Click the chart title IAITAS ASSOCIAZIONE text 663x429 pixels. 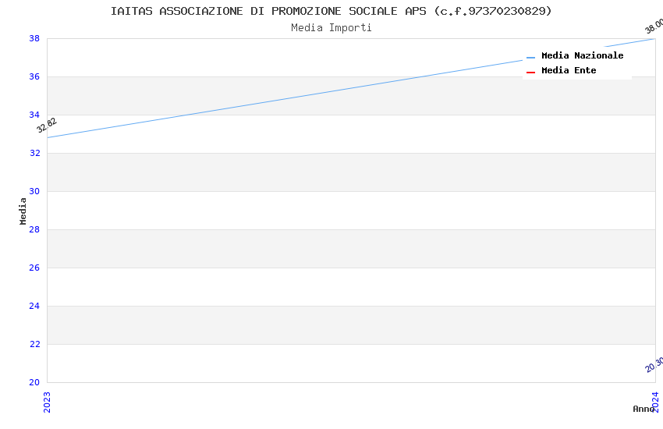[x=331, y=11]
